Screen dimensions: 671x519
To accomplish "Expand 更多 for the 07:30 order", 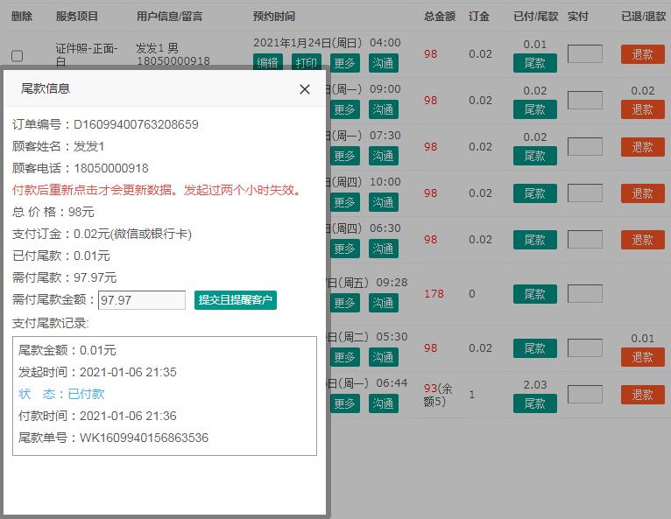I will [x=344, y=156].
